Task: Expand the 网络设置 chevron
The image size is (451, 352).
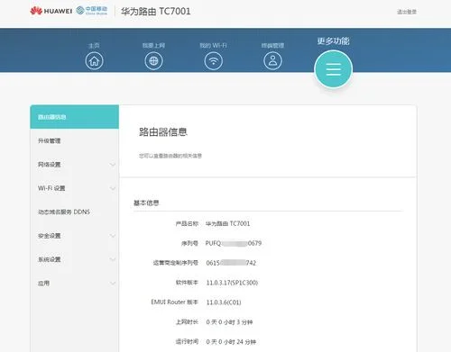Action: [113, 165]
